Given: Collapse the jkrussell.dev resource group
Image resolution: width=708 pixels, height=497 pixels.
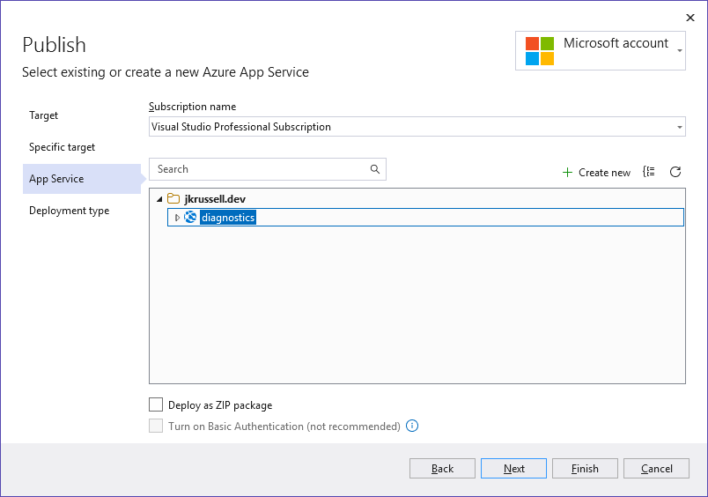Looking at the screenshot, I should coord(159,199).
